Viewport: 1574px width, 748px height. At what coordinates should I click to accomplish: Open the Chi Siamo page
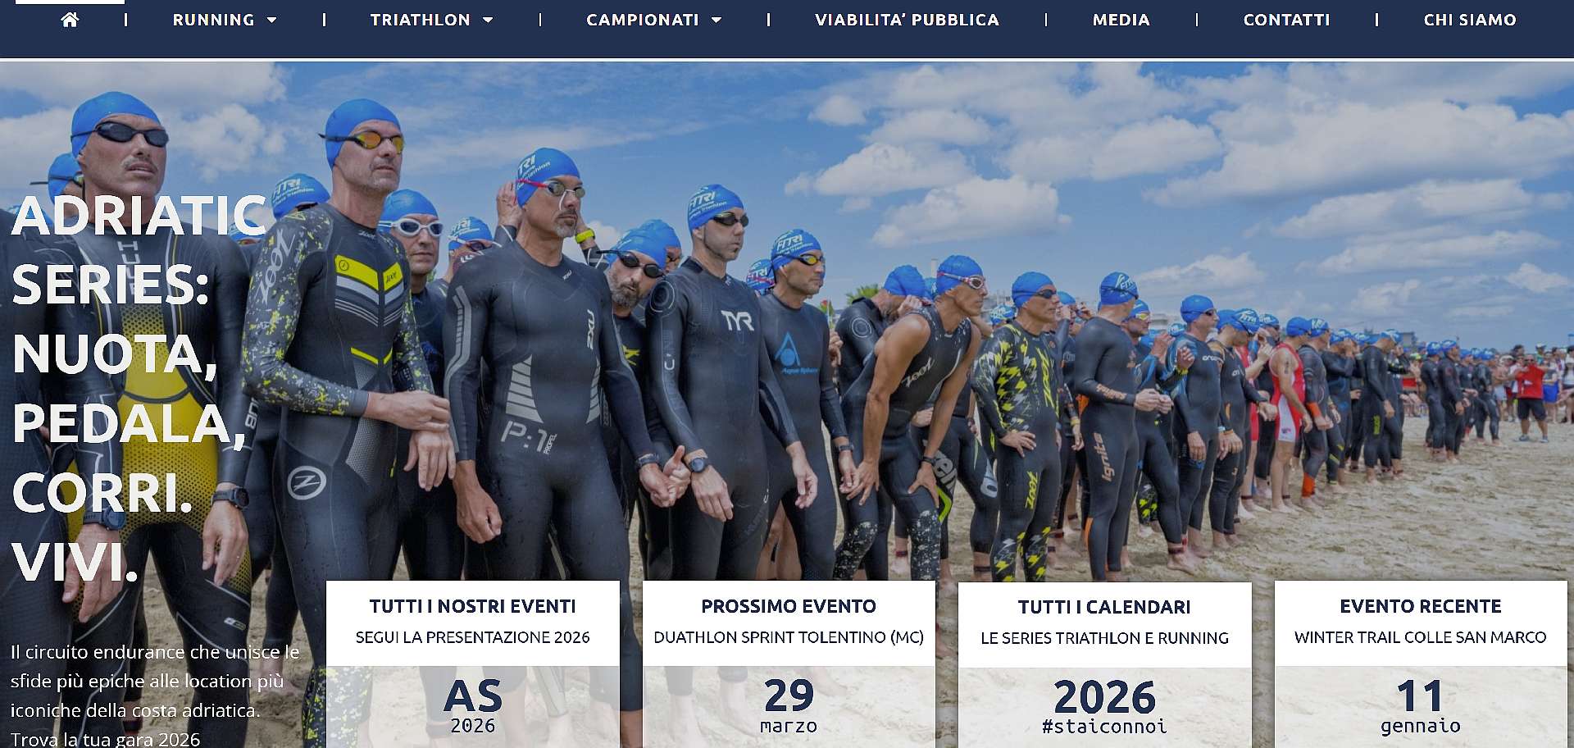tap(1469, 20)
